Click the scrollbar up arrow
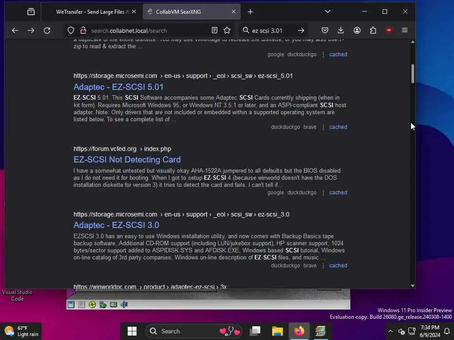 click(x=413, y=42)
